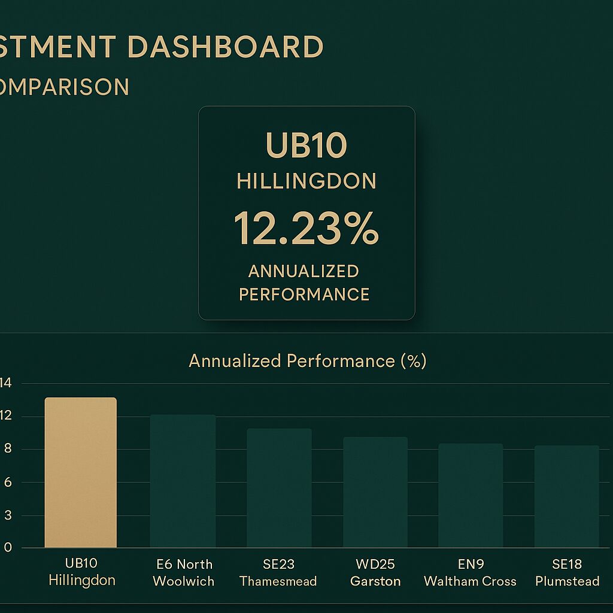Select the E6 North Woolwich axis label
Viewport: 613px width, 613px height.
click(x=183, y=572)
